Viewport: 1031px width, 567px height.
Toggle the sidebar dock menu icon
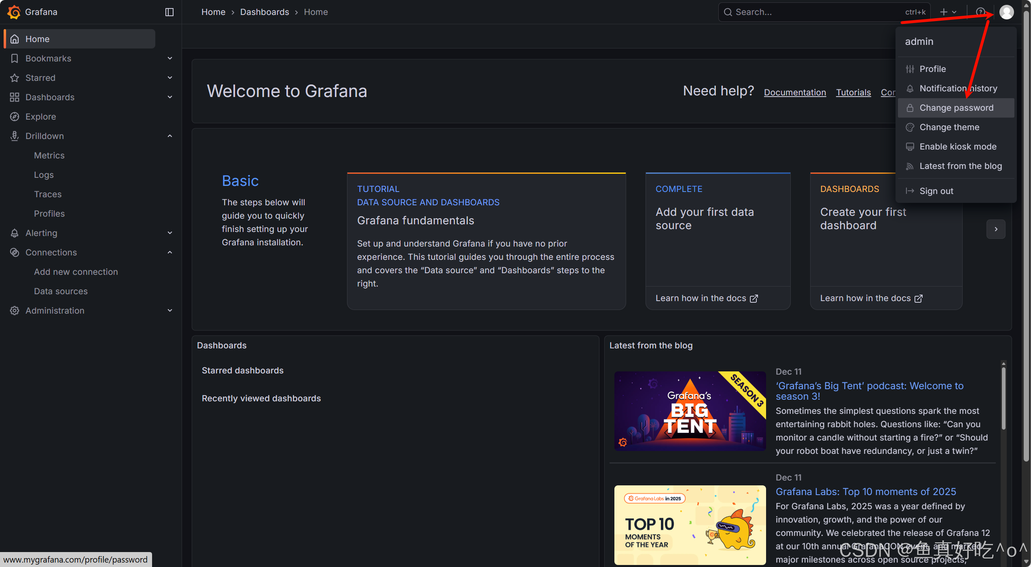[169, 12]
